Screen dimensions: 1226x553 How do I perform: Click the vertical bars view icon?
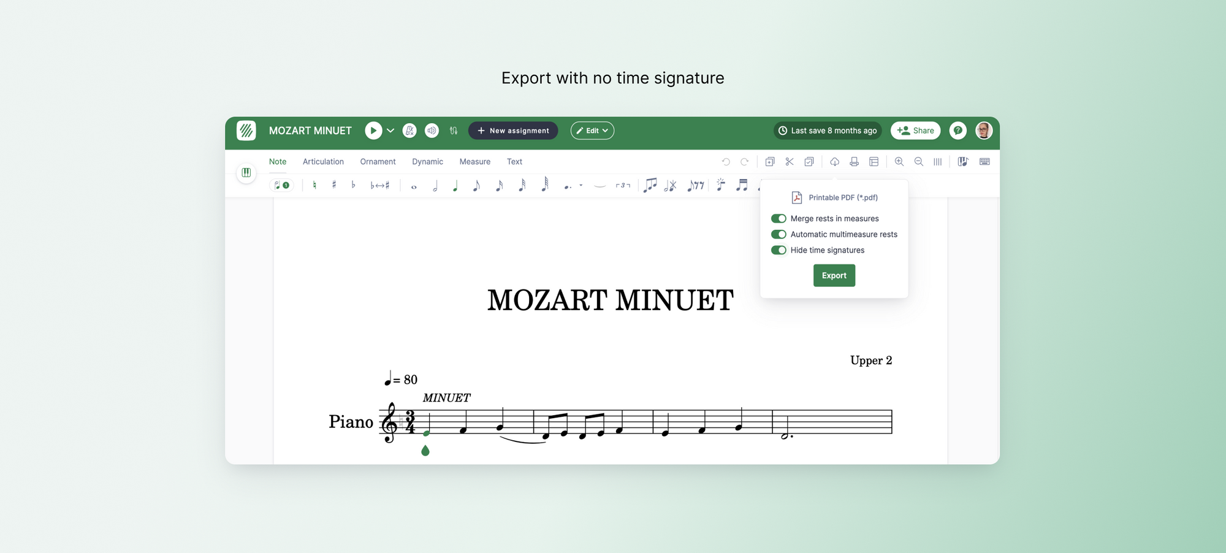(x=938, y=162)
